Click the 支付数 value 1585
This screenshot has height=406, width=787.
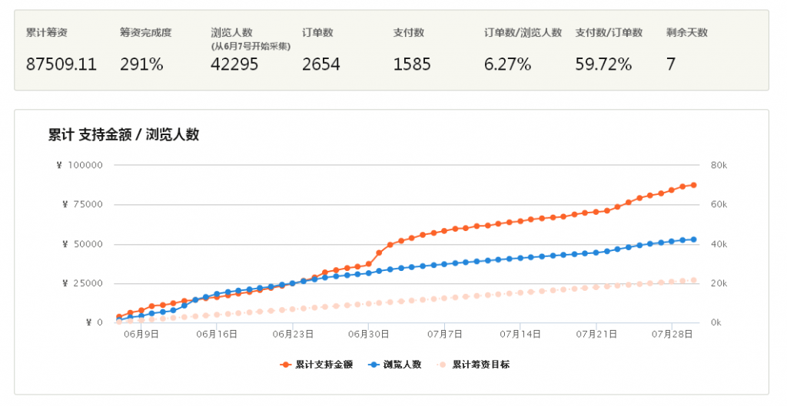point(412,64)
